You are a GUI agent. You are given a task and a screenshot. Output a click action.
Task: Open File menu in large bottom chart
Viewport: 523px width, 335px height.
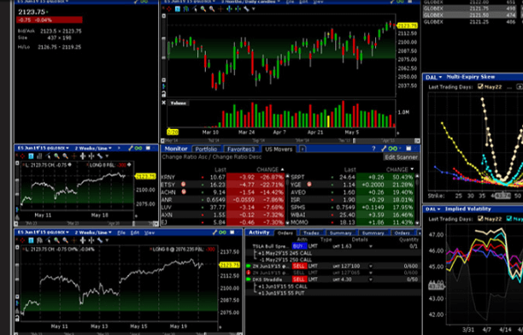(x=121, y=232)
